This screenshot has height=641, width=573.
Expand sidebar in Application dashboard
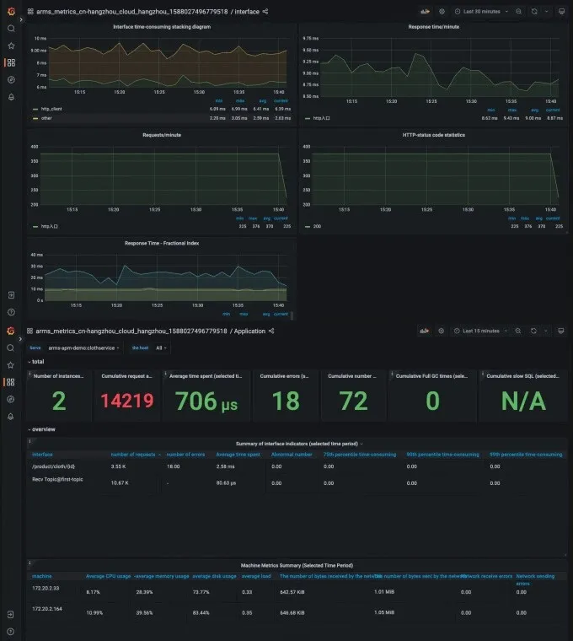pyautogui.click(x=20, y=339)
